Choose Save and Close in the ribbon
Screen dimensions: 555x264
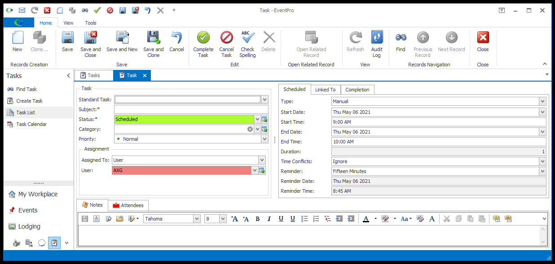pos(91,44)
